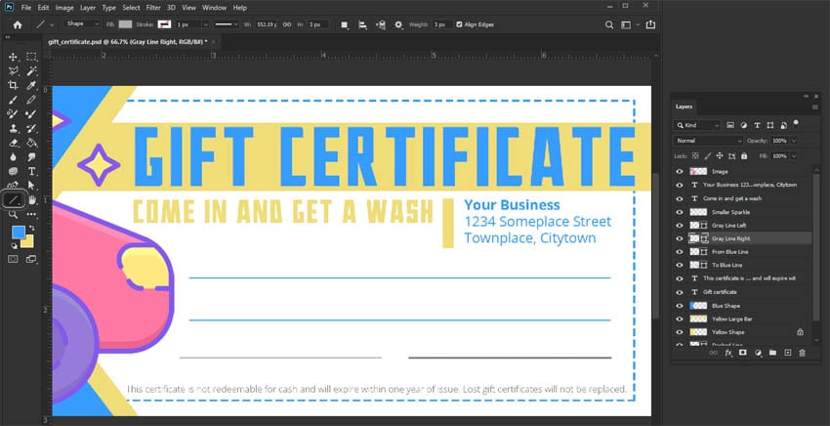Create a new layer group folder

pyautogui.click(x=772, y=353)
